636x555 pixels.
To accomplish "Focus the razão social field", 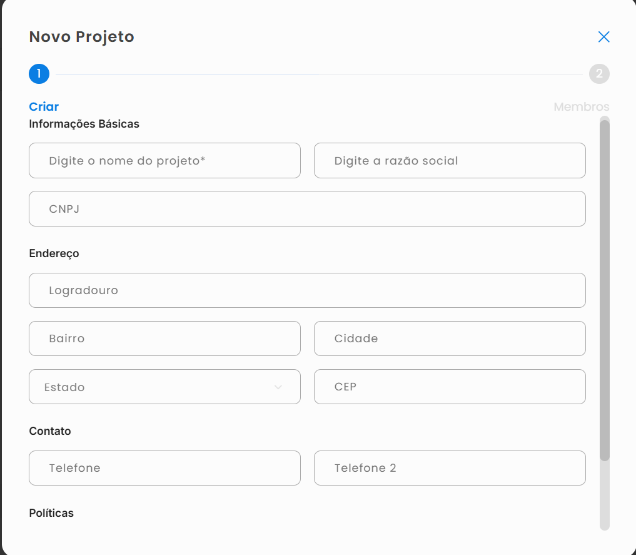I will [450, 161].
